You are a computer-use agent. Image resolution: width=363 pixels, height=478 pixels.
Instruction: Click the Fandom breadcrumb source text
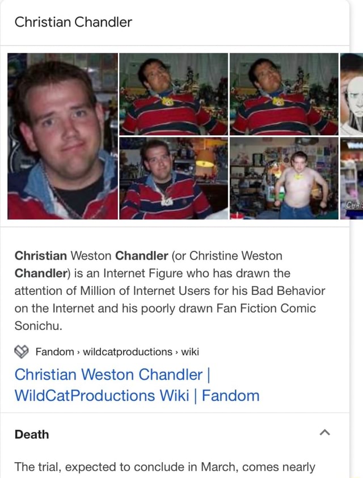55,352
